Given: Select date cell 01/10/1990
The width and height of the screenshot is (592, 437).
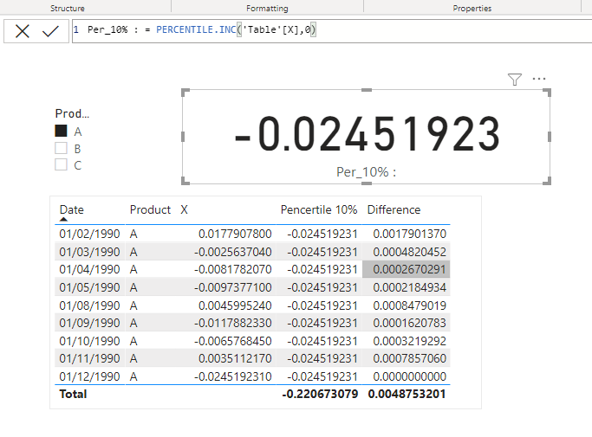Looking at the screenshot, I should pos(89,341).
